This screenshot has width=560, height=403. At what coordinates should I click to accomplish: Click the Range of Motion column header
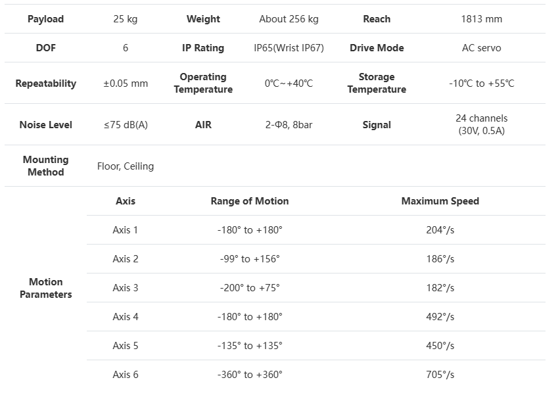[x=250, y=201]
